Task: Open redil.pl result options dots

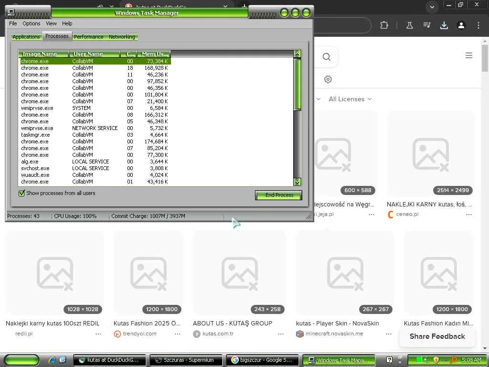Action: (x=98, y=334)
